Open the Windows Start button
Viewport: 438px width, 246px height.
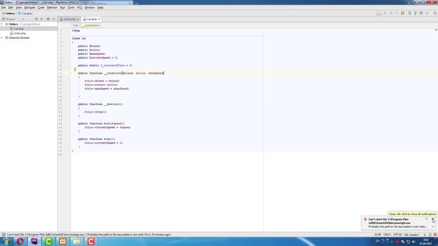(6, 241)
